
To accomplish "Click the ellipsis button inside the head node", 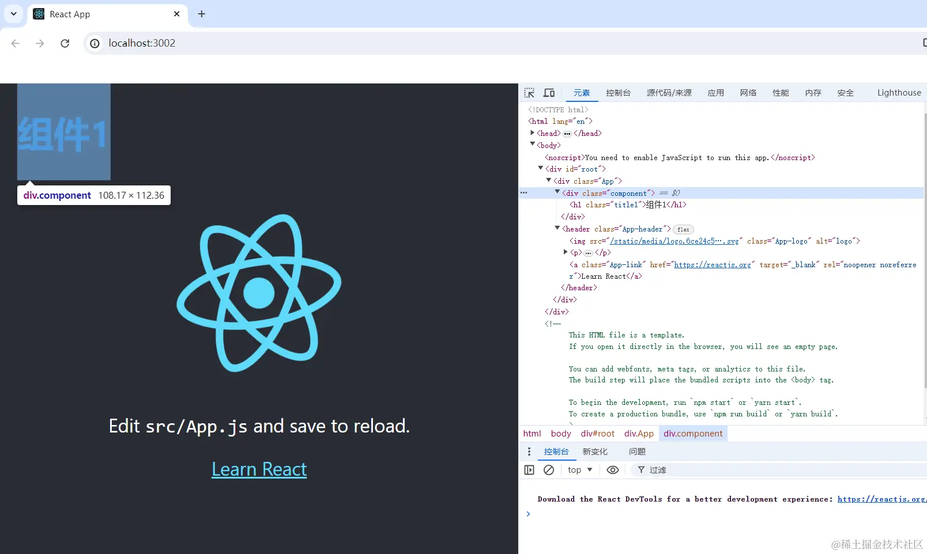I will (567, 134).
